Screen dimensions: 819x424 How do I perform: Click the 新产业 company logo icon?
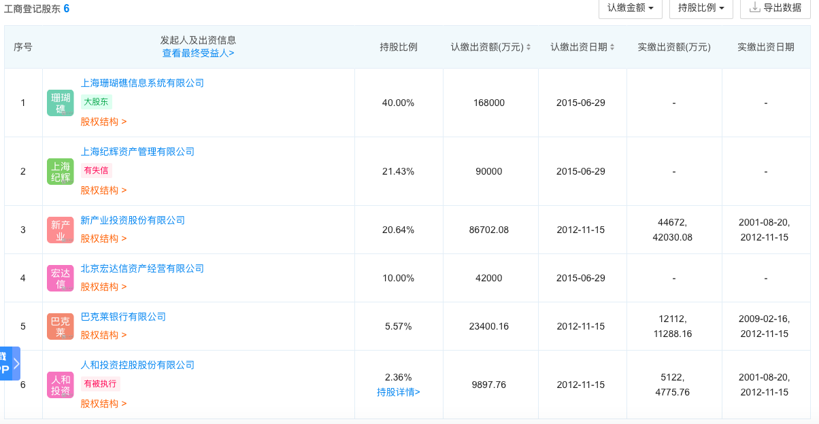tap(60, 230)
